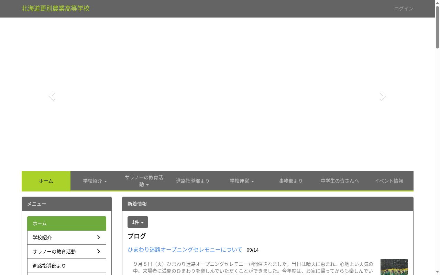Viewport: 440px width, 275px height.
Task: Click the メニュー panel header
Action: tap(67, 204)
